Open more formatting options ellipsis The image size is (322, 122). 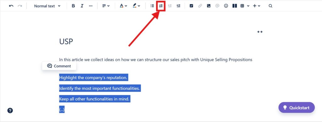[x=91, y=6]
